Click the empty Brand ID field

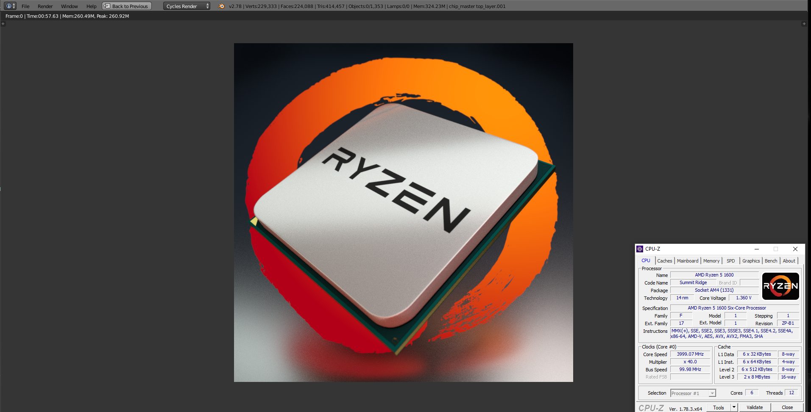[749, 283]
